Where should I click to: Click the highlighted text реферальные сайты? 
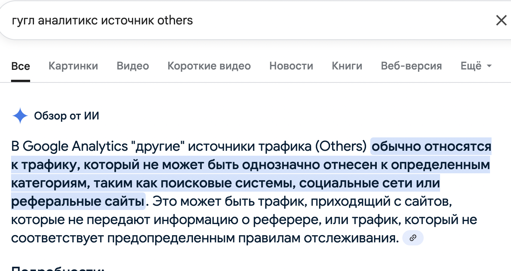pos(78,201)
